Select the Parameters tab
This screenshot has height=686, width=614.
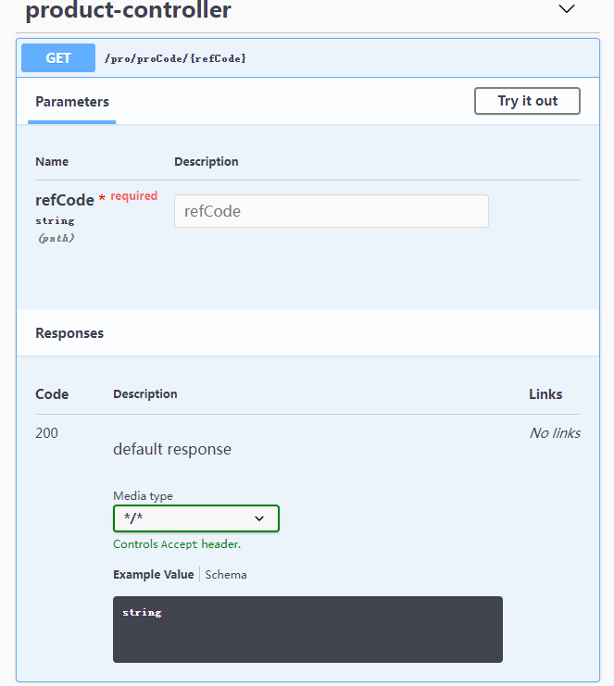tap(72, 102)
